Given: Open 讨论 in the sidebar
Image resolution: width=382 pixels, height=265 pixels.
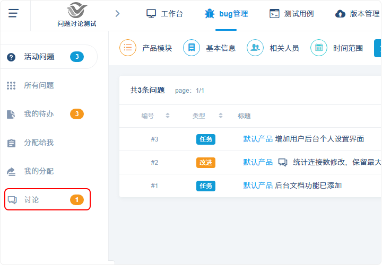Looking at the screenshot, I should click(48, 199).
